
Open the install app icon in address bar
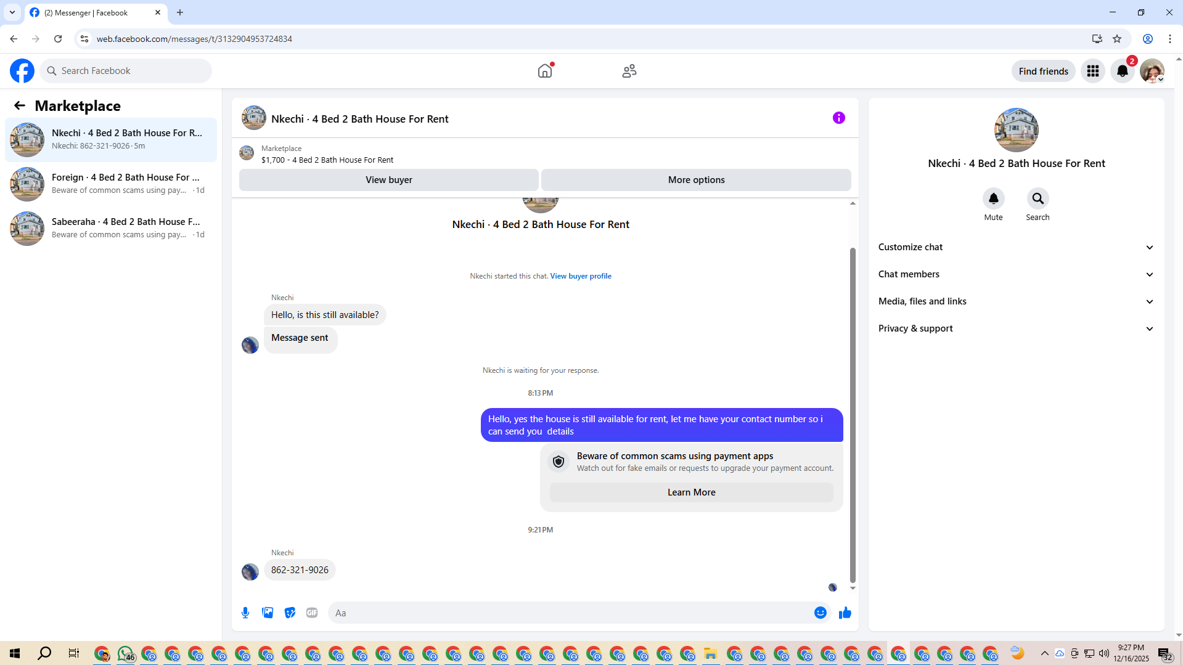coord(1097,39)
